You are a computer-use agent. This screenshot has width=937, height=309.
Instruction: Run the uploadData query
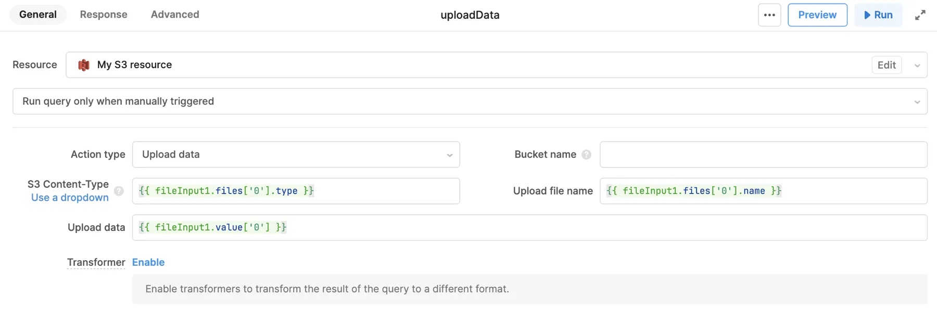click(x=878, y=15)
